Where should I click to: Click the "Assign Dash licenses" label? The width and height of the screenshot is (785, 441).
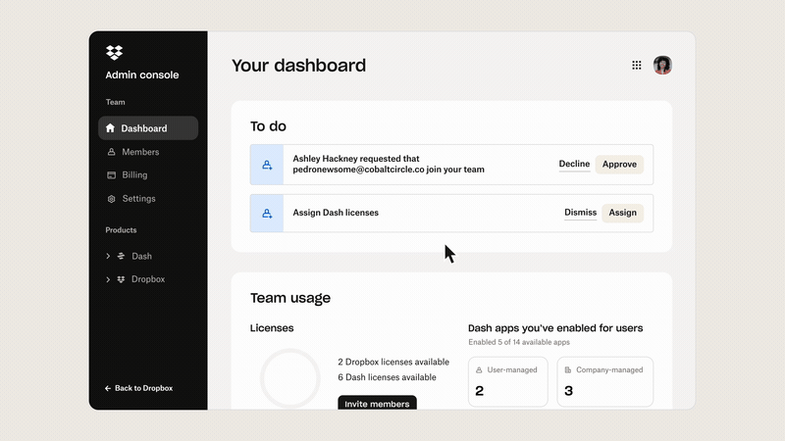[336, 213]
